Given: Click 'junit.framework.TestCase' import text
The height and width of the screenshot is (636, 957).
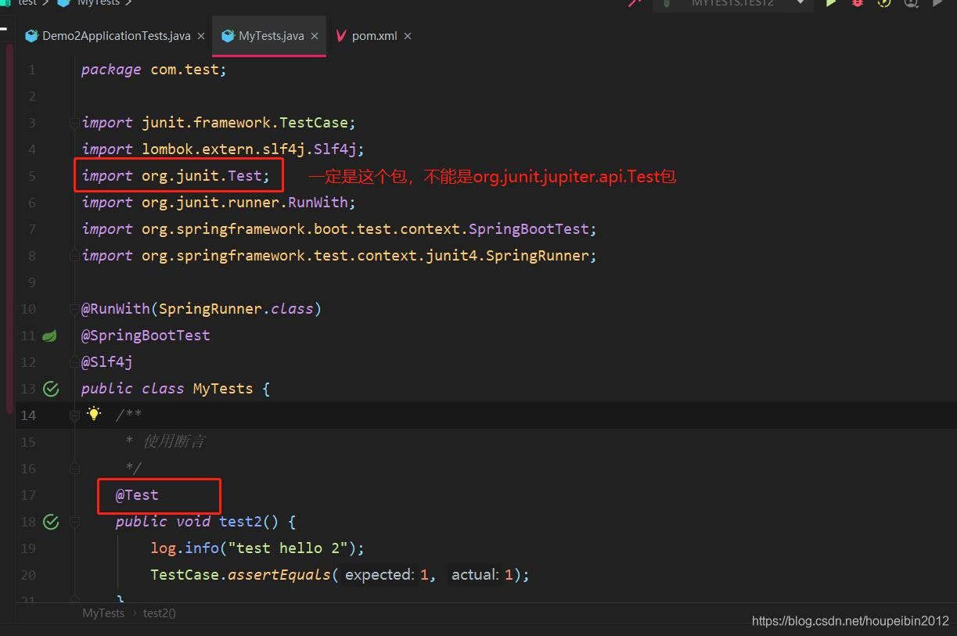Looking at the screenshot, I should pyautogui.click(x=245, y=123).
